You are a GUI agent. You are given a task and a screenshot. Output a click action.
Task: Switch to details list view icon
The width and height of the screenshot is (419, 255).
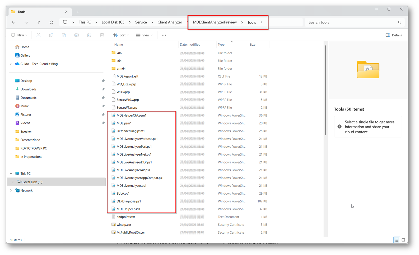pos(397,240)
